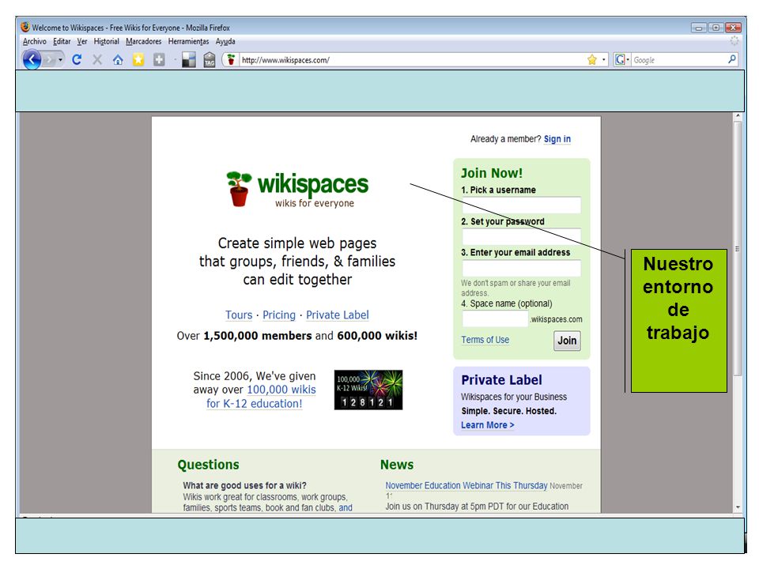Open the Google search engine selector dropdown

[x=621, y=59]
